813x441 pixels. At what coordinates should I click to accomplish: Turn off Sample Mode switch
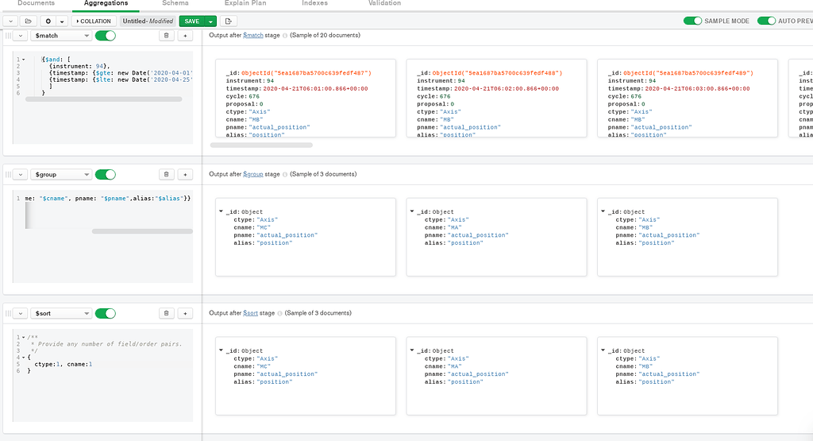692,21
